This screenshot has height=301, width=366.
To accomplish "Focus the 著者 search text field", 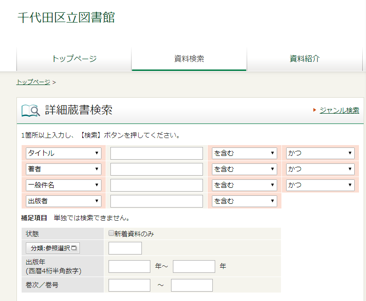I will tap(156, 169).
